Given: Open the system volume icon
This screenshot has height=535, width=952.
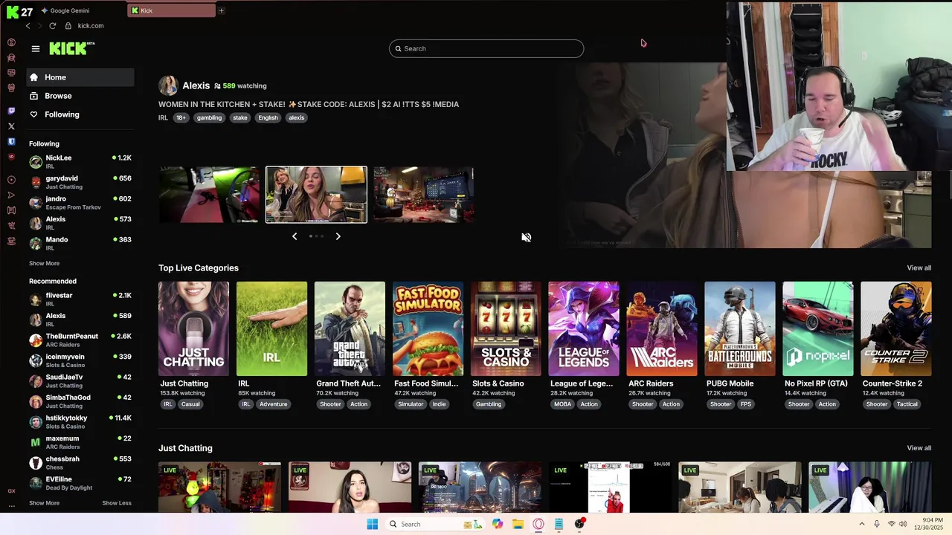Looking at the screenshot, I should pos(903,524).
